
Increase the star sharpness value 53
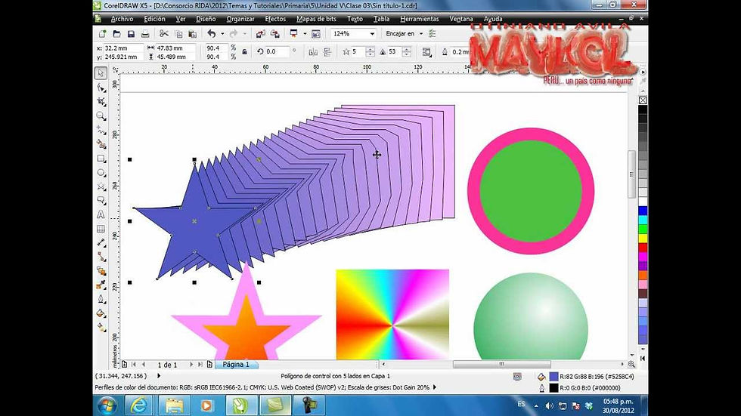(x=407, y=49)
